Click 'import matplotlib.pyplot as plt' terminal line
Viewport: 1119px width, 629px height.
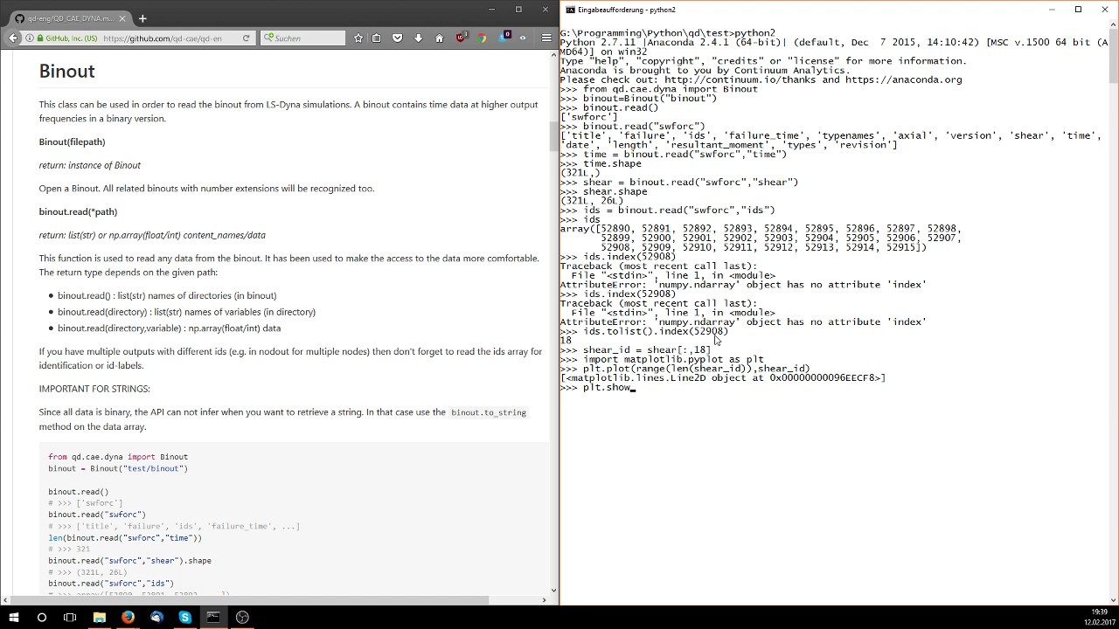[662, 359]
